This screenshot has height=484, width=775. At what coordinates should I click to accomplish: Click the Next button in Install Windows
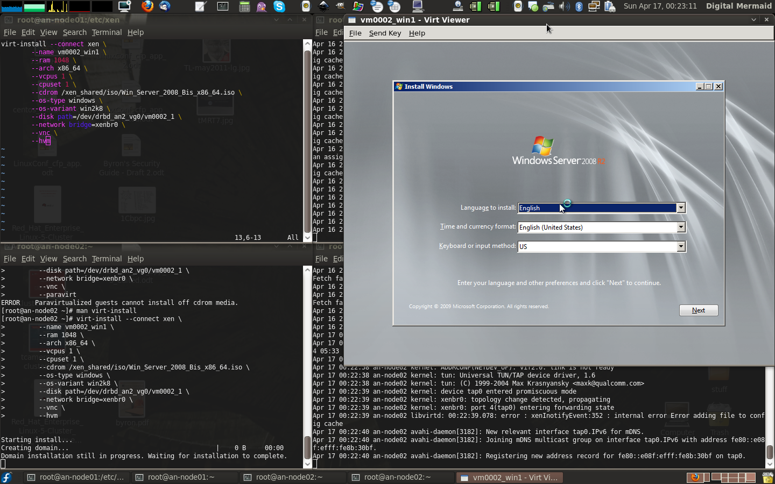click(698, 310)
